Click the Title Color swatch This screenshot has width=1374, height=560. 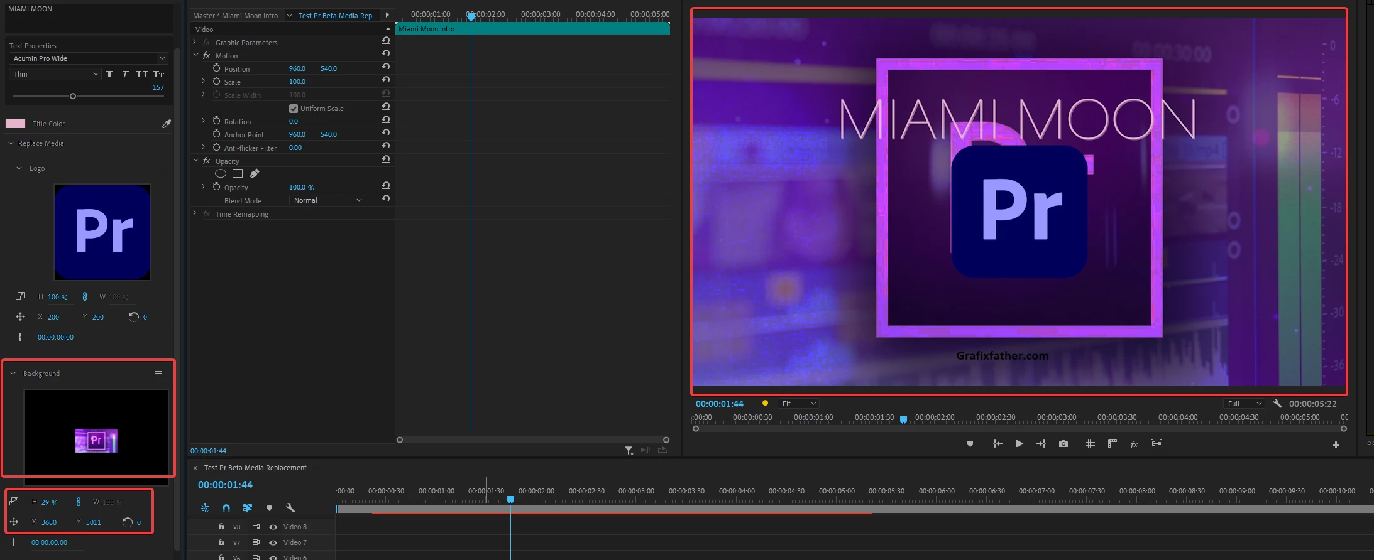click(15, 124)
